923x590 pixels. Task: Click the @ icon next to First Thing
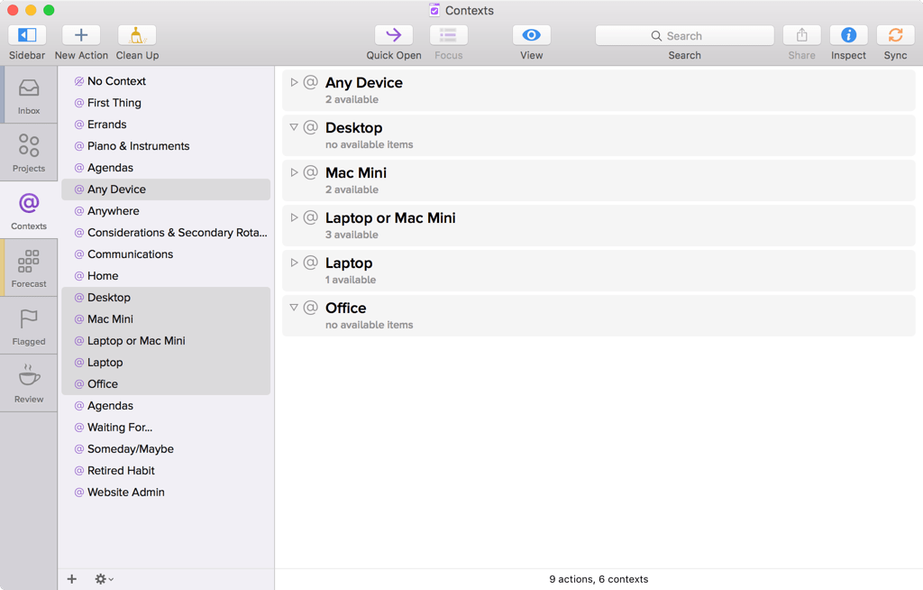coord(79,103)
